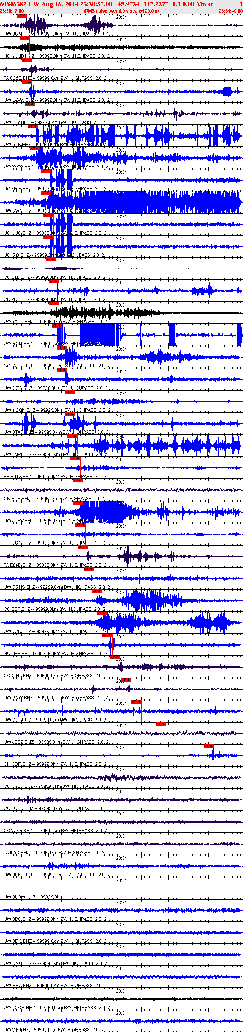This screenshot has height=1032, width=243.
Task: Select the red pick flag on CC CIHL trace
Action: pos(115,657)
